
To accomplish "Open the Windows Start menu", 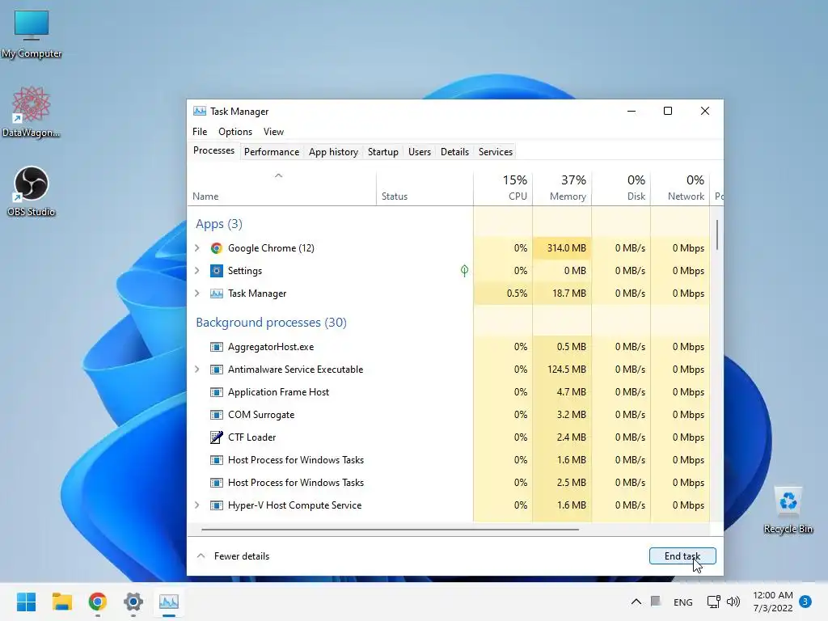I will click(26, 602).
